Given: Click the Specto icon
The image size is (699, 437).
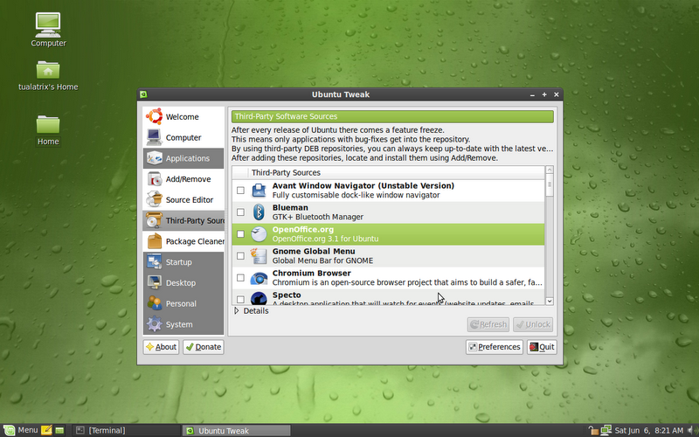Looking at the screenshot, I should tap(259, 298).
